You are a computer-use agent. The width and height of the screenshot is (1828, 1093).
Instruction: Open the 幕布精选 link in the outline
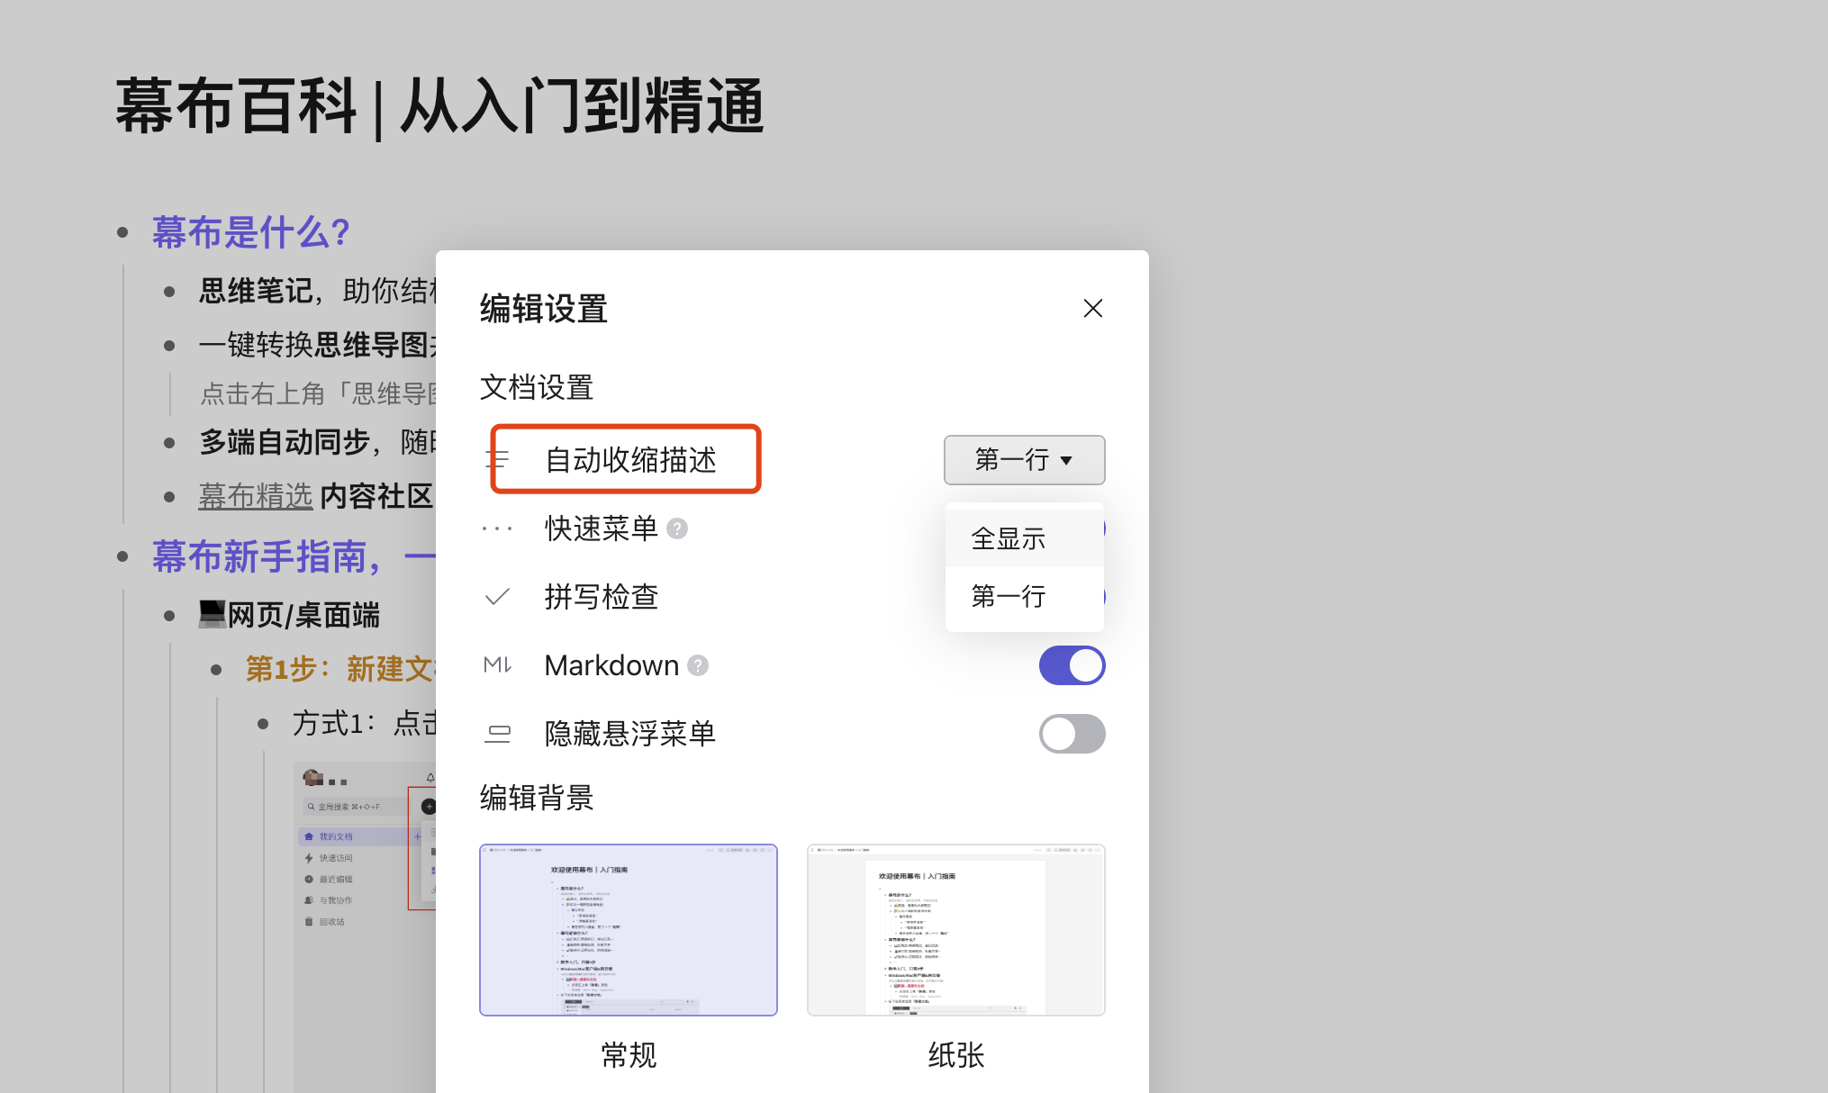(256, 496)
